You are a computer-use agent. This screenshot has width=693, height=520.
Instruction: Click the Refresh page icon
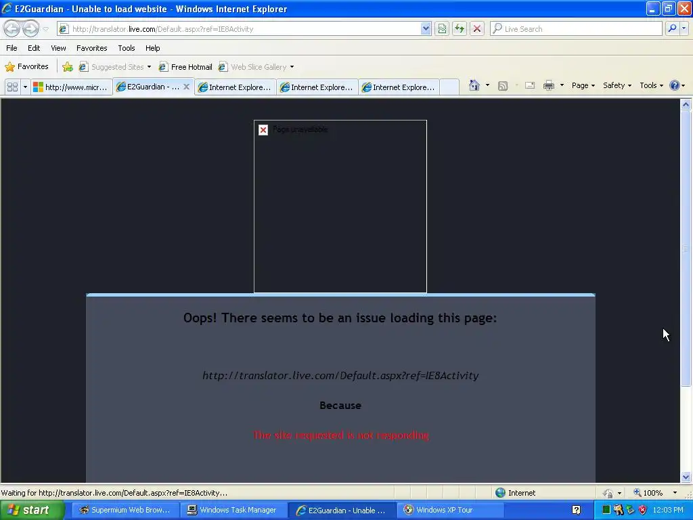(460, 28)
